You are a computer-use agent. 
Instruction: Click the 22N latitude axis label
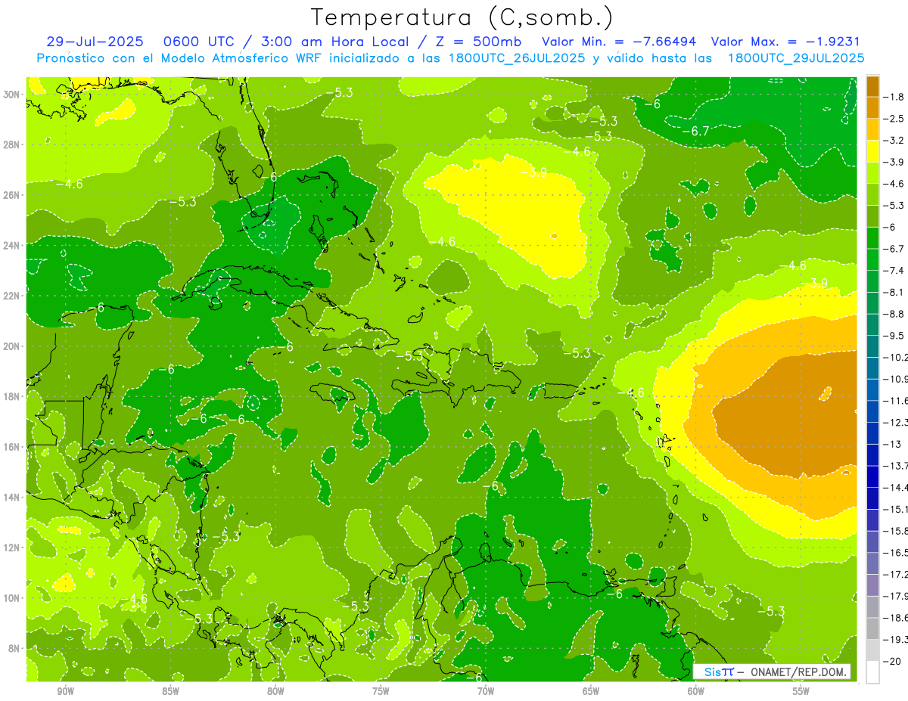point(12,296)
